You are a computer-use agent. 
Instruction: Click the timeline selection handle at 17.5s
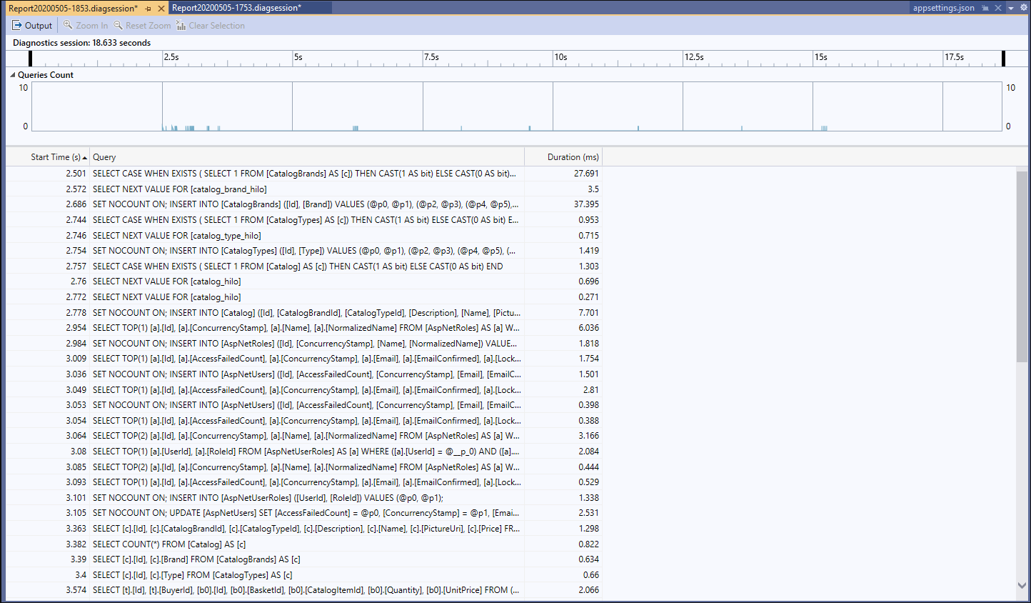[1002, 58]
